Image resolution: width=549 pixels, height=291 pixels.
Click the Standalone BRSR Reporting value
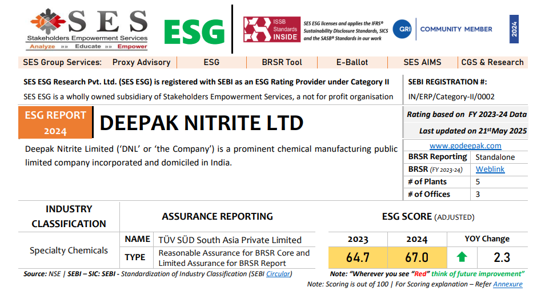(495, 157)
